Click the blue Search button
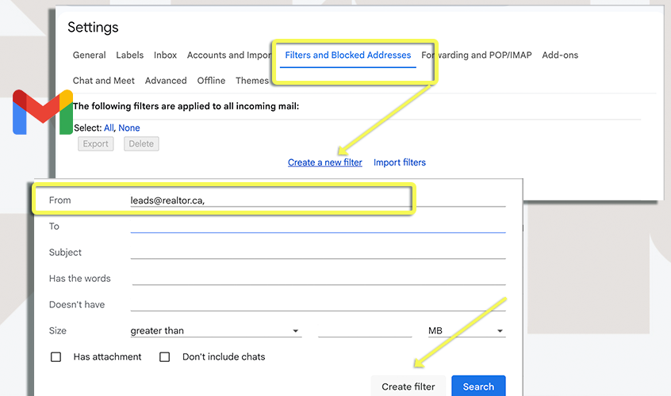The height and width of the screenshot is (396, 671). (478, 386)
